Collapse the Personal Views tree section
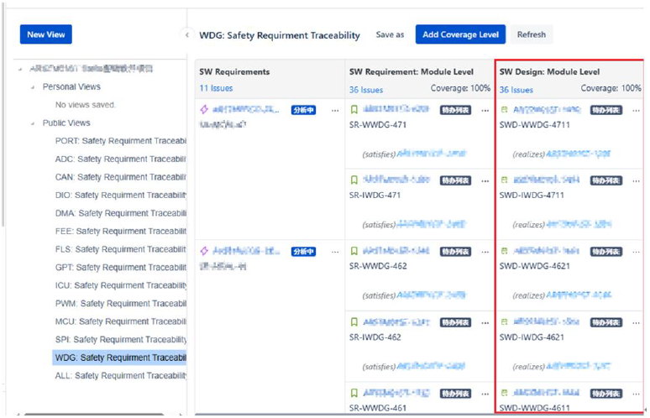 click(34, 87)
